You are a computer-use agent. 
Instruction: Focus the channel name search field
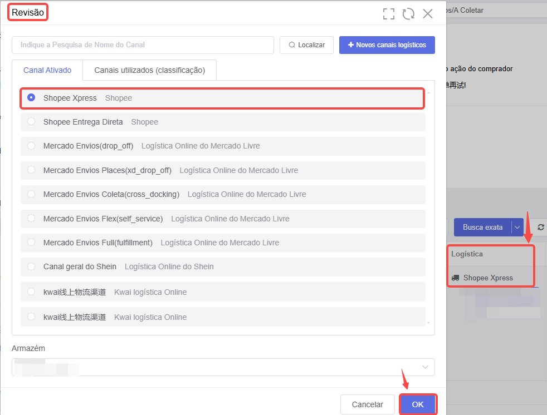point(143,45)
